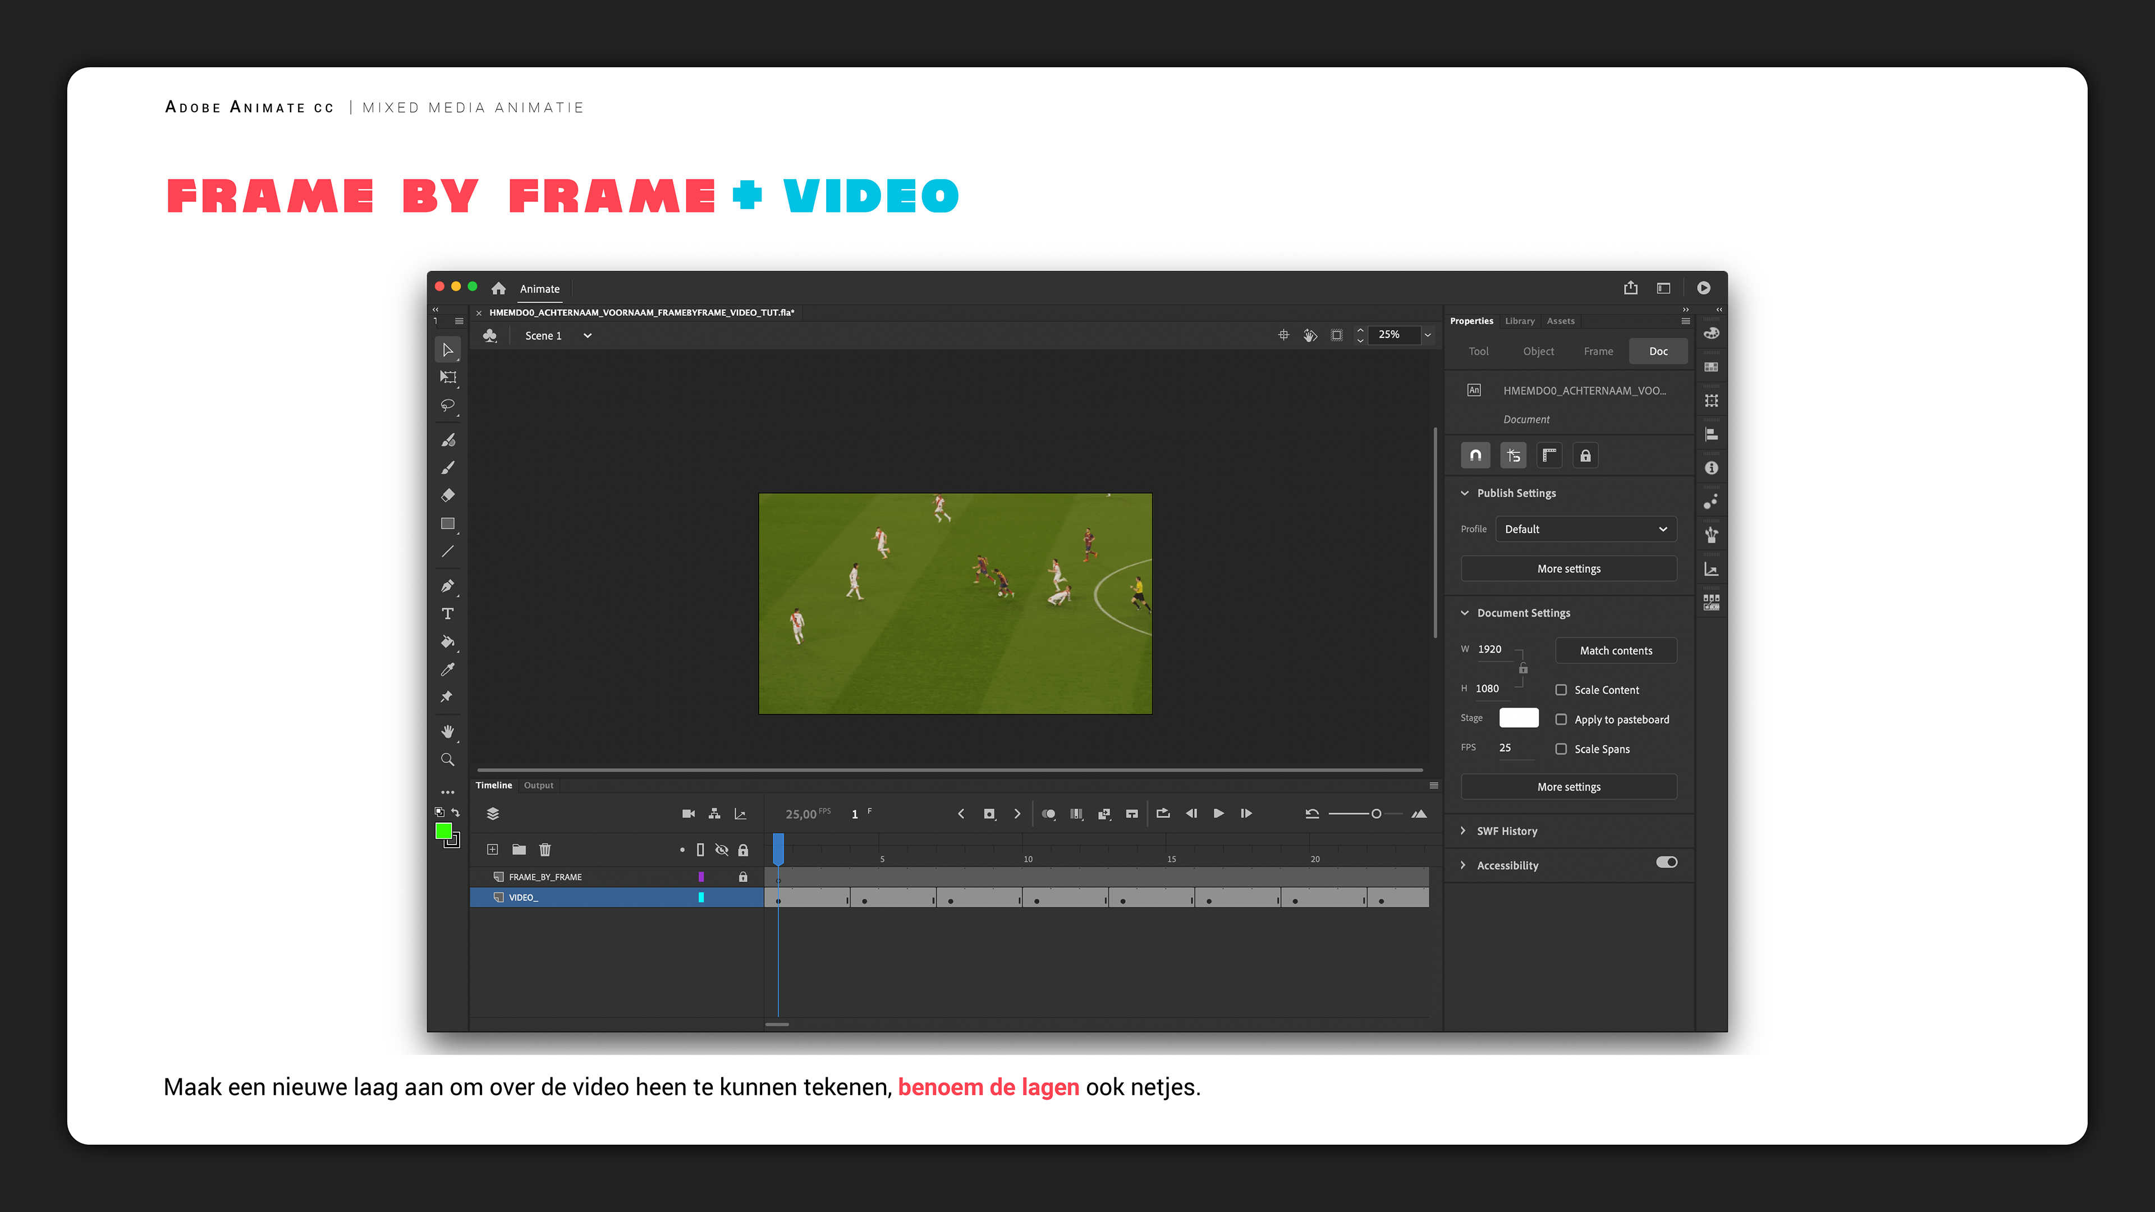
Task: Select the Lasso tool
Action: pos(448,406)
